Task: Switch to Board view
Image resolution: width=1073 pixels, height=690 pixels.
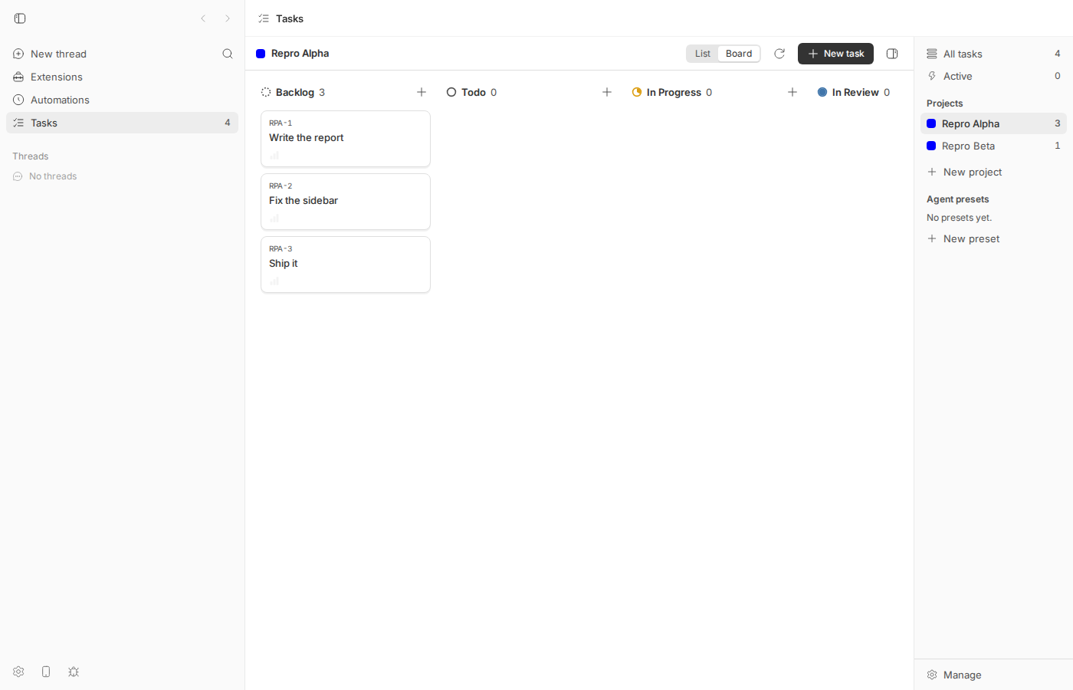Action: [x=739, y=54]
